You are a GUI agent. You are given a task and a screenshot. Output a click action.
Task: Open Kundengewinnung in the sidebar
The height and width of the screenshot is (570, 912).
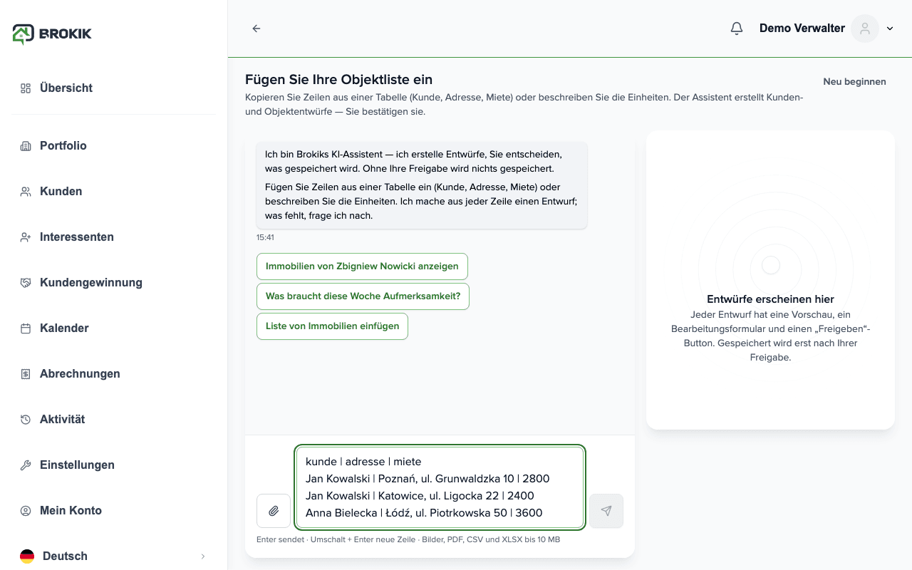[114, 283]
